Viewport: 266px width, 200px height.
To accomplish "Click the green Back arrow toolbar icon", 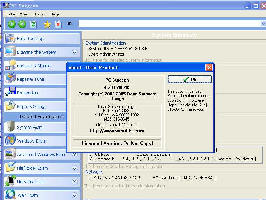I will coord(12,24).
